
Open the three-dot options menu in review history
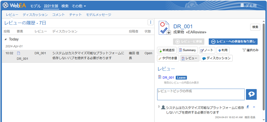coord(150,22)
